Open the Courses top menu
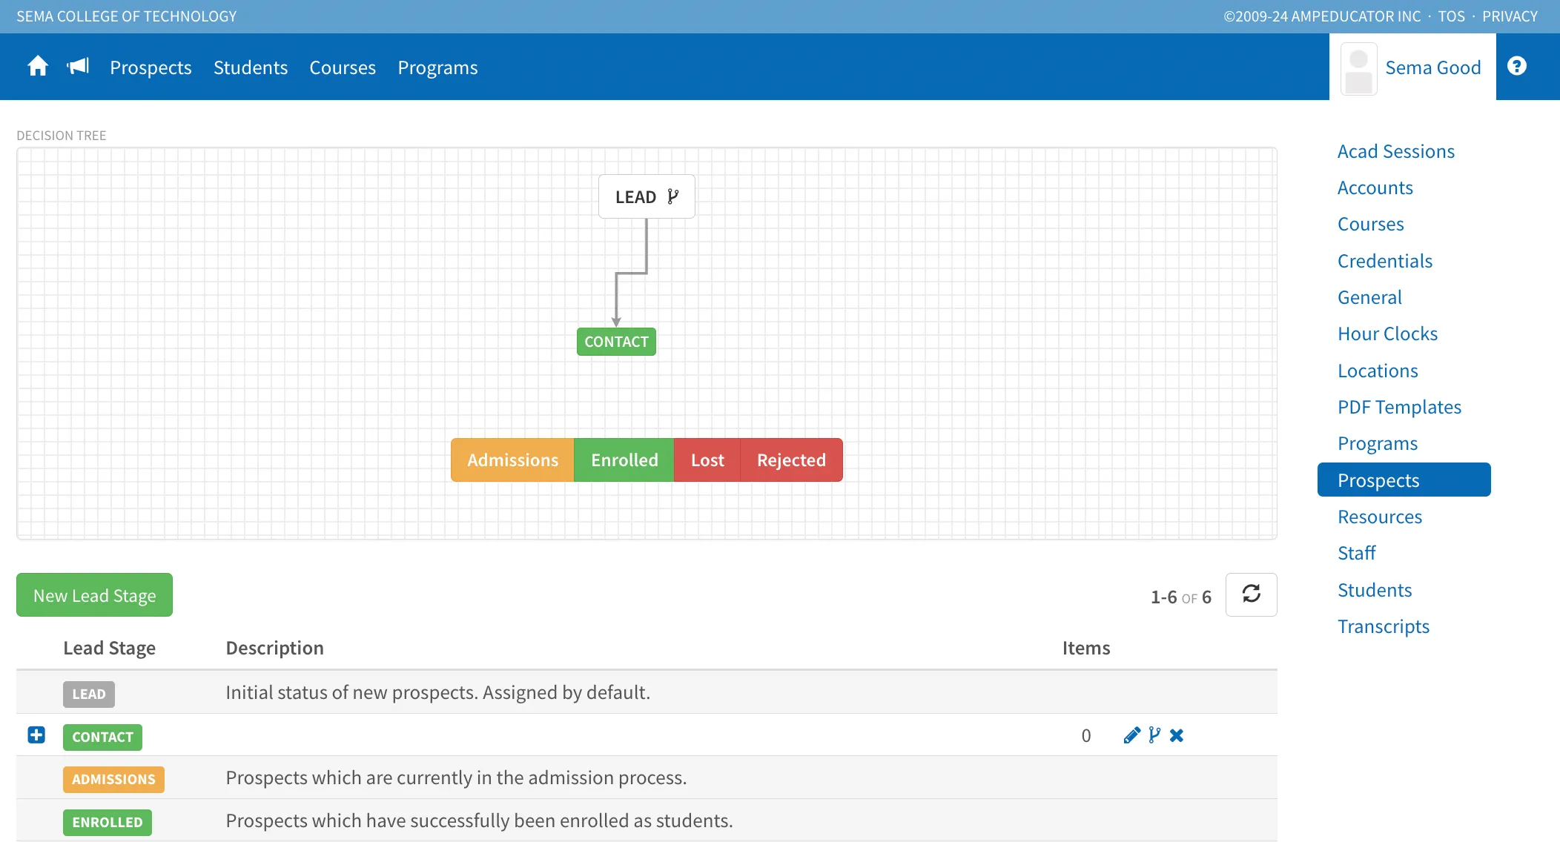This screenshot has width=1560, height=842. (x=343, y=67)
